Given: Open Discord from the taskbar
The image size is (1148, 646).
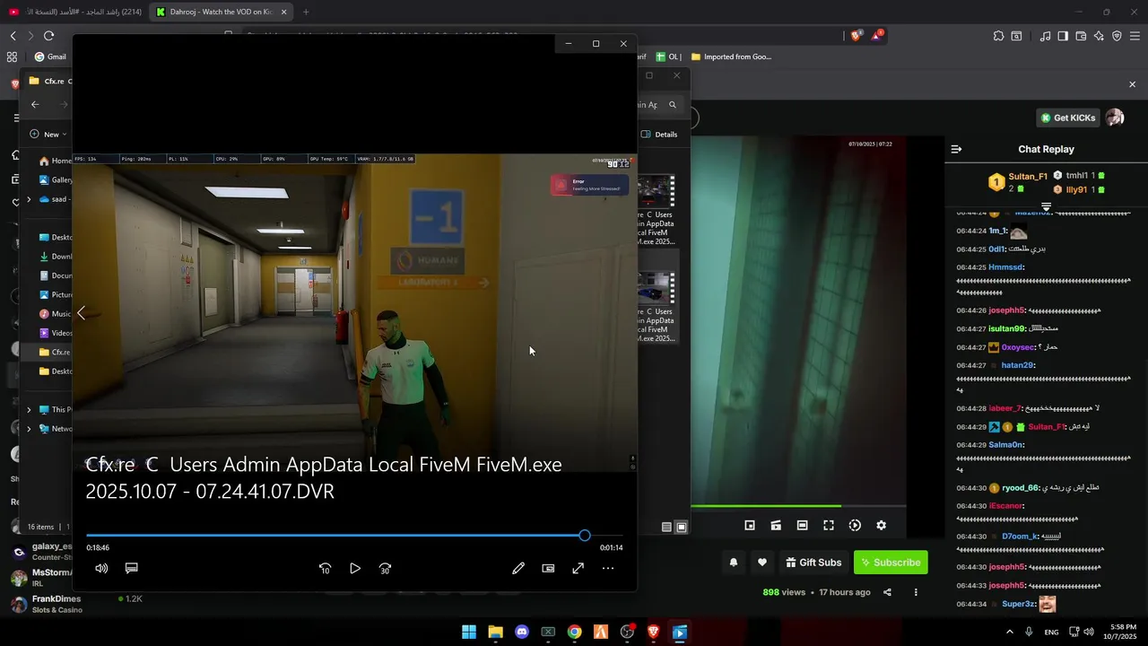Looking at the screenshot, I should [522, 633].
